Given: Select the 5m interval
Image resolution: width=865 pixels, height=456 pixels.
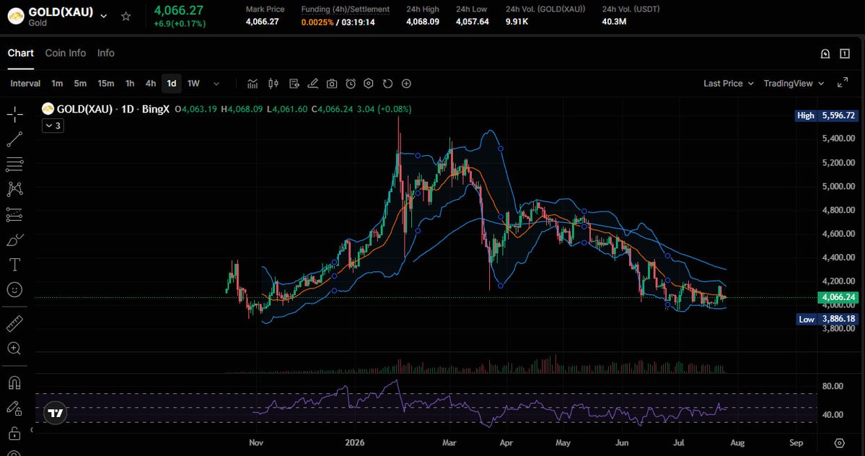Looking at the screenshot, I should pos(80,83).
